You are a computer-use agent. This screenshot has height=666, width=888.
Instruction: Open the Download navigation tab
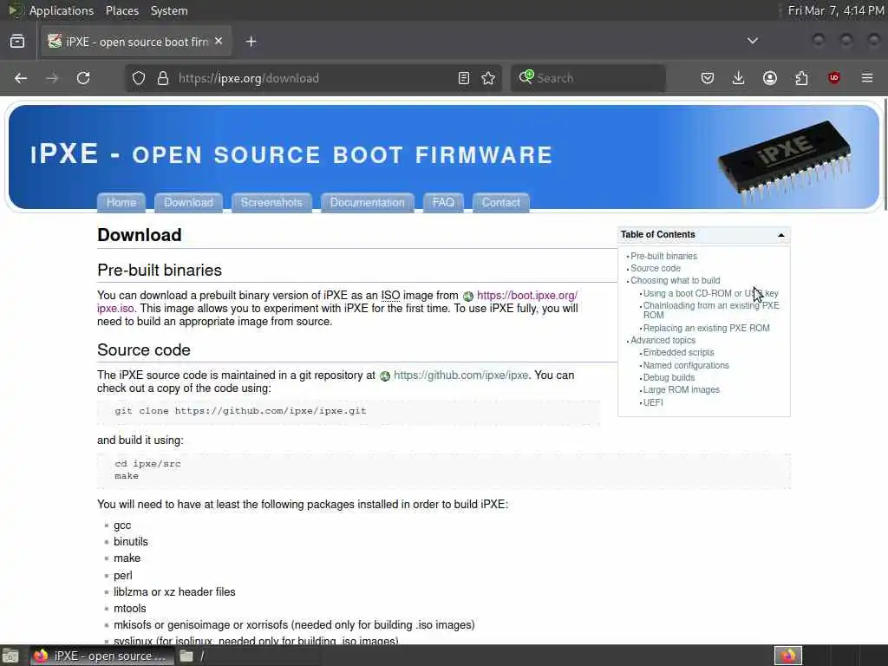click(188, 203)
